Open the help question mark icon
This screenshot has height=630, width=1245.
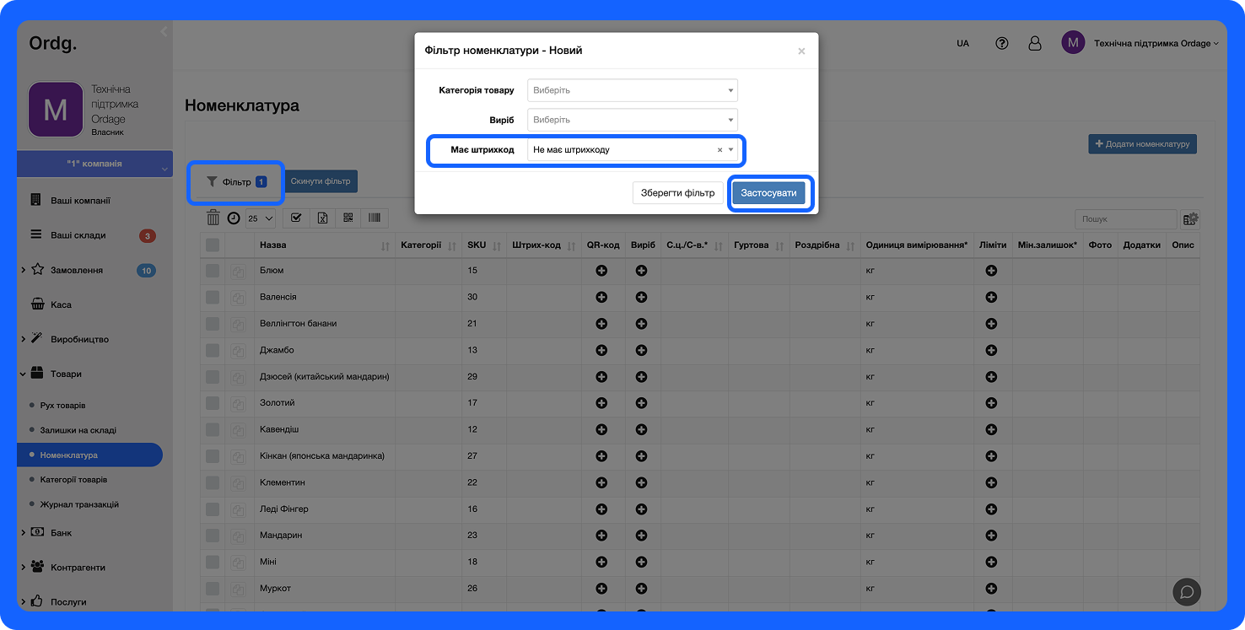point(1002,43)
